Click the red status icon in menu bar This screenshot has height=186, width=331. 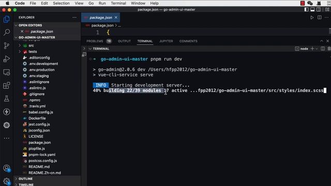pos(303,3)
